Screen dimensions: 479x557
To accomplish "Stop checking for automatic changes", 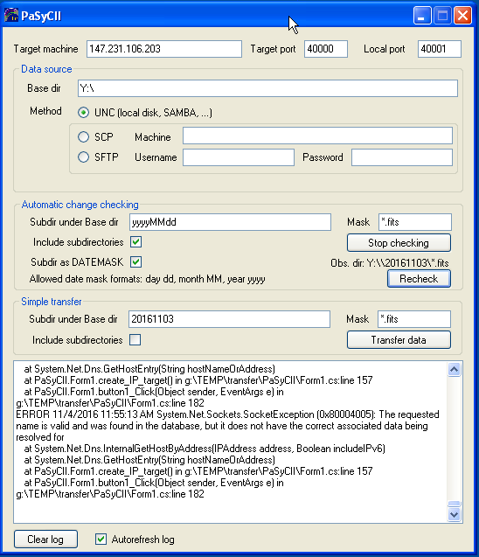I will (x=399, y=243).
